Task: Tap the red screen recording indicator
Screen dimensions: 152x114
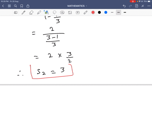Action: [x=133, y=1]
